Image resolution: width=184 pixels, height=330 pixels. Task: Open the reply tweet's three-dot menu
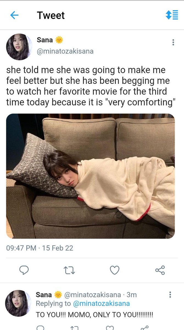pyautogui.click(x=170, y=295)
